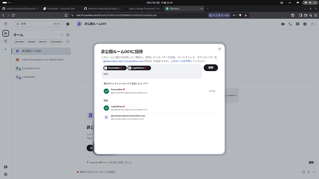The height and width of the screenshot is (179, 319).
Task: Open browser main menu hamburger
Action: pyautogui.click(x=316, y=15)
